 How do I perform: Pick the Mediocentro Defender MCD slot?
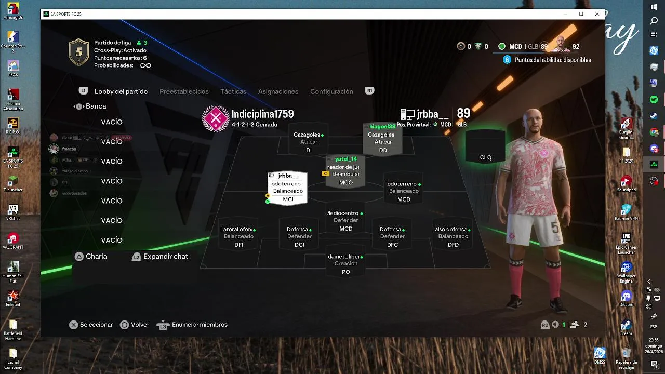pyautogui.click(x=346, y=217)
